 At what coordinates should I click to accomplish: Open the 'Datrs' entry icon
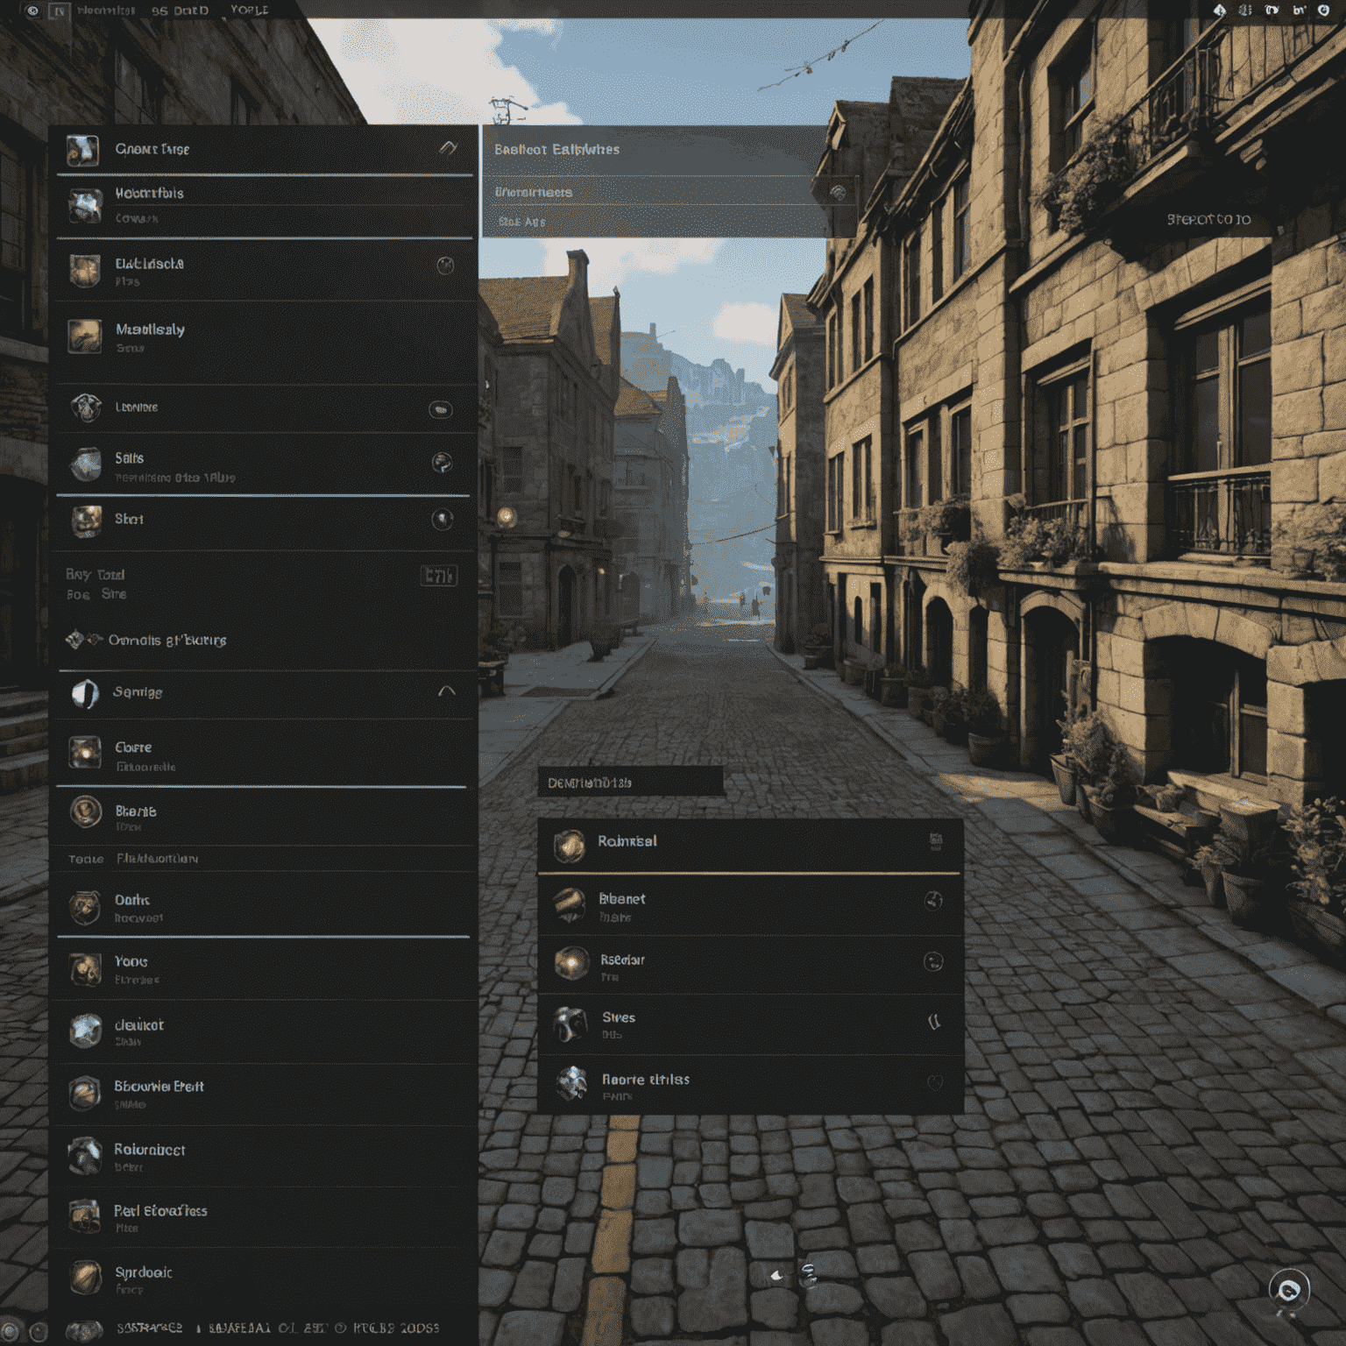[85, 907]
